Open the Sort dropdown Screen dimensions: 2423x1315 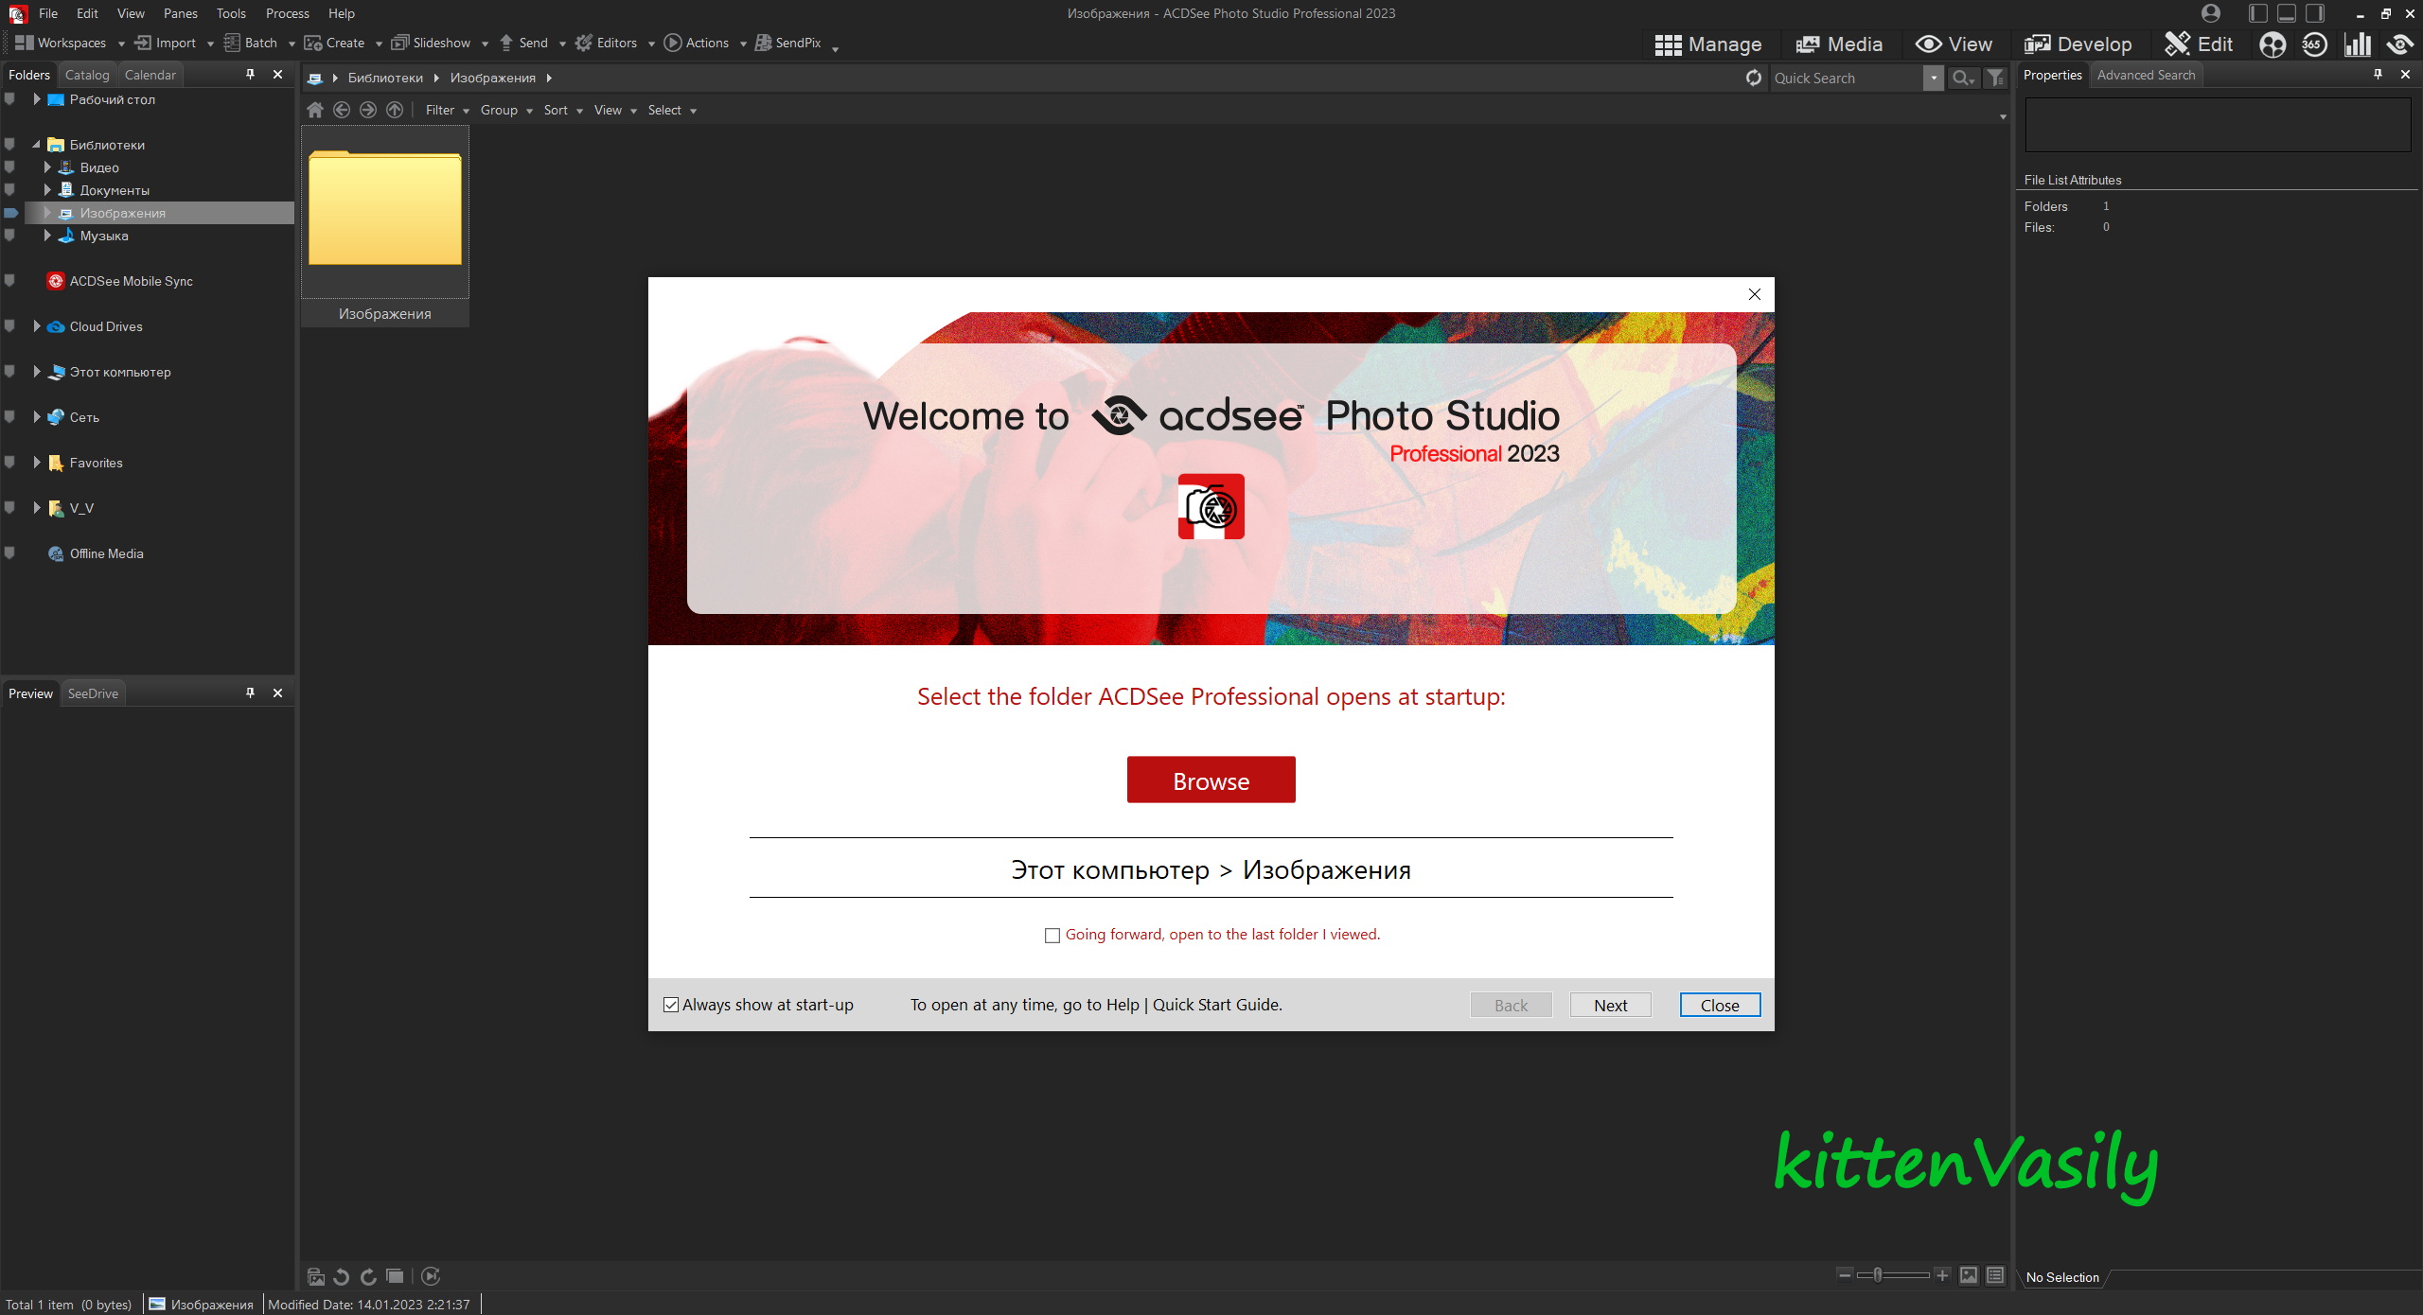563,110
